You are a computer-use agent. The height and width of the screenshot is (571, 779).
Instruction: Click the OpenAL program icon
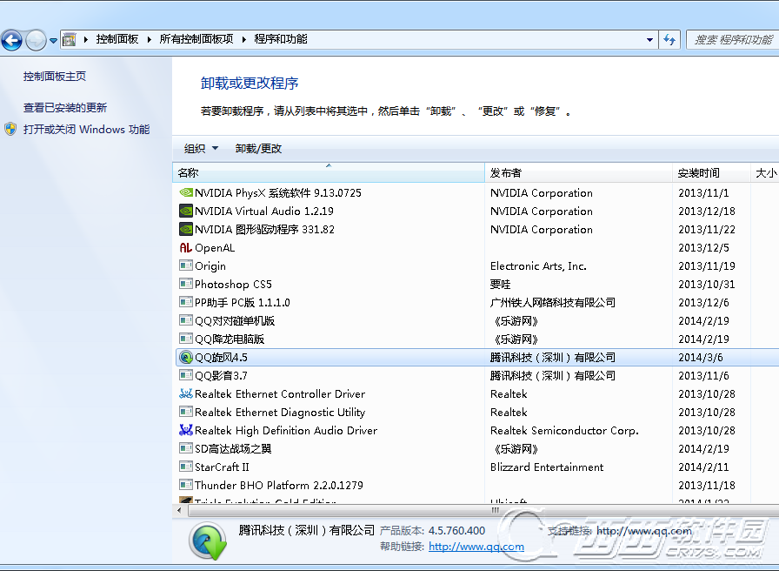186,248
